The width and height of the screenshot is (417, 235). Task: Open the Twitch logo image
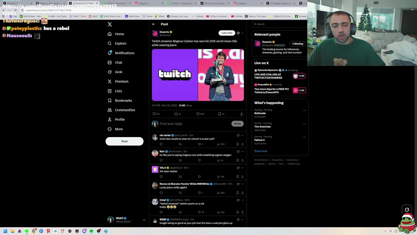click(175, 75)
